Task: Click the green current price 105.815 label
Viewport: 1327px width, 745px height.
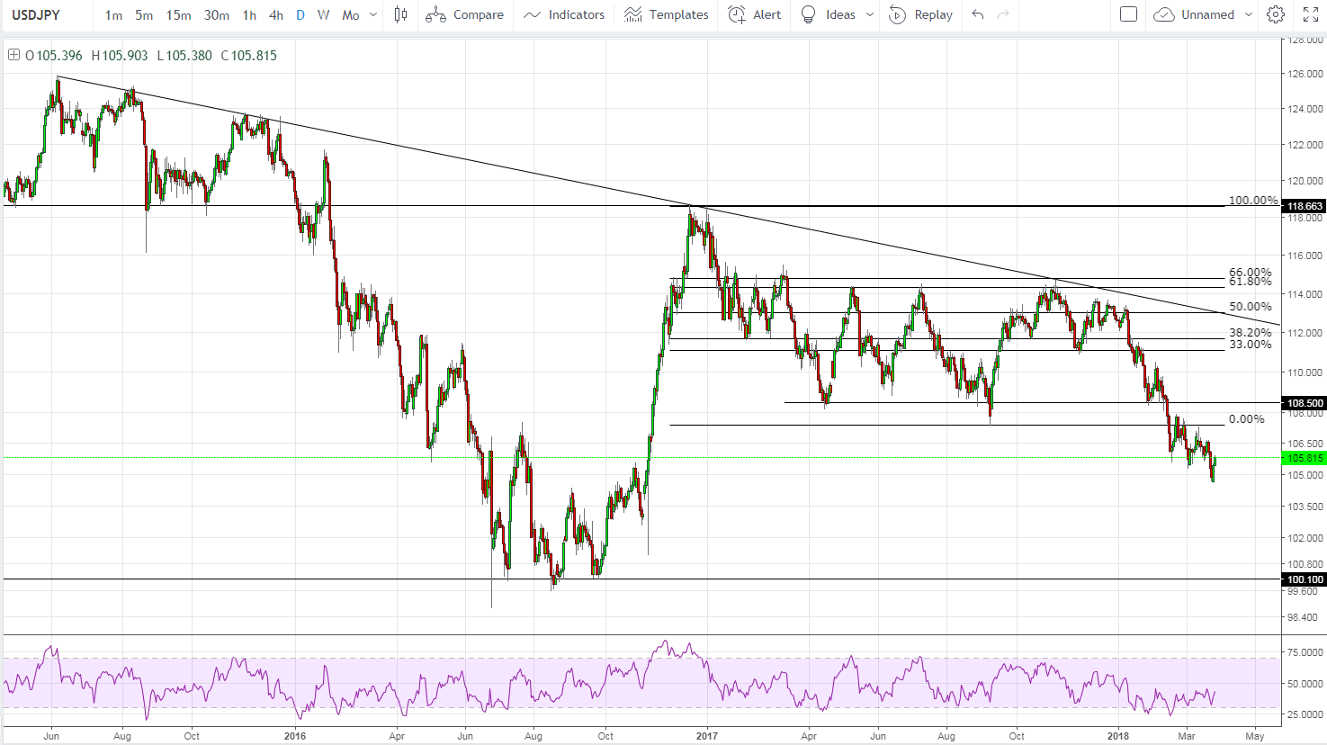Action: (x=1305, y=458)
